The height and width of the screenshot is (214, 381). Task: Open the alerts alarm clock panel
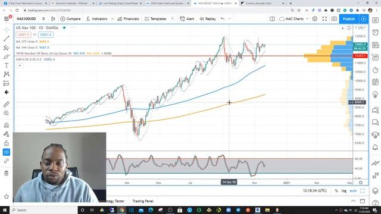(376, 32)
